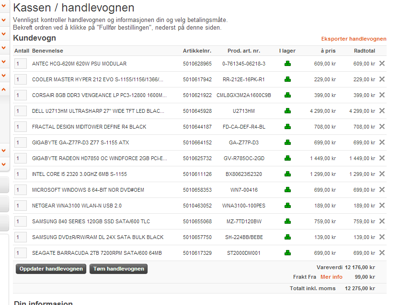Expand sidebar chevron beside Kundevogn heading

coord(3,34)
